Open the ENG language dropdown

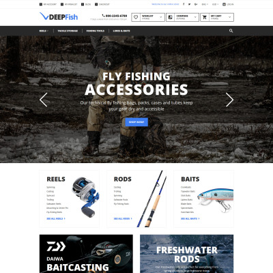tap(205, 4)
